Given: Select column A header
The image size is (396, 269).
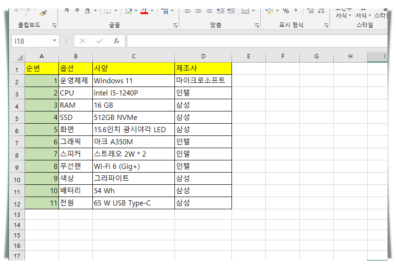Looking at the screenshot, I should [x=41, y=56].
